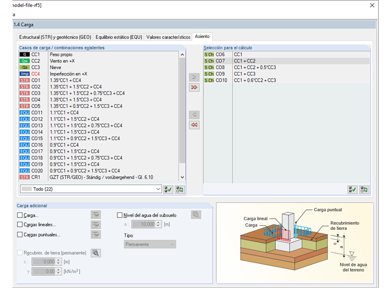The image size is (391, 288).
Task: Select the CO13 combination row
Action: (x=99, y=125)
